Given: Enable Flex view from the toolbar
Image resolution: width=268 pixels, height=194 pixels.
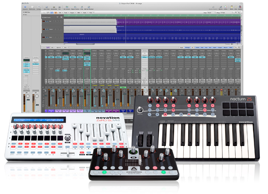Looking at the screenshot, I should (x=60, y=8).
